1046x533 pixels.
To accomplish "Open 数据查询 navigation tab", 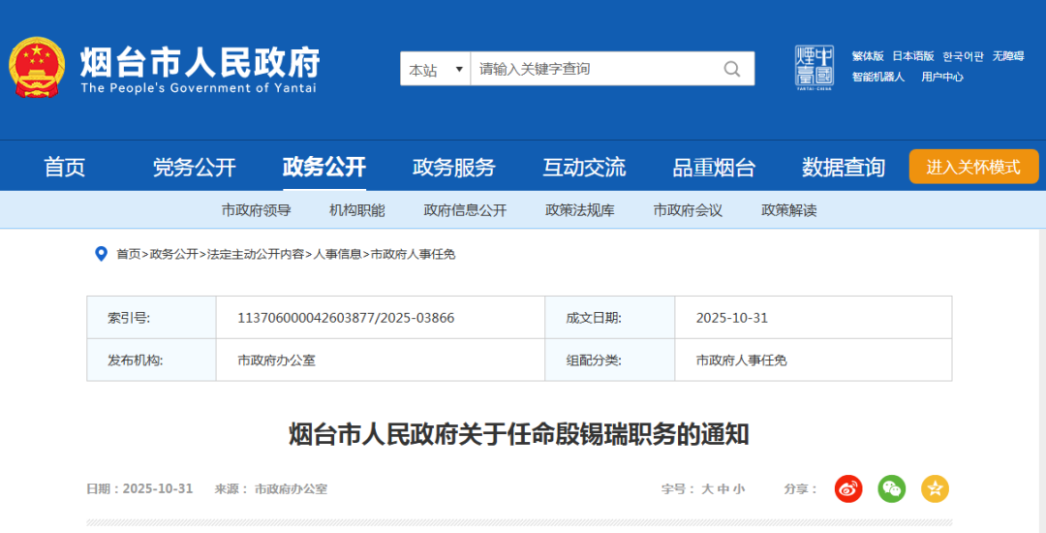I will tap(844, 167).
